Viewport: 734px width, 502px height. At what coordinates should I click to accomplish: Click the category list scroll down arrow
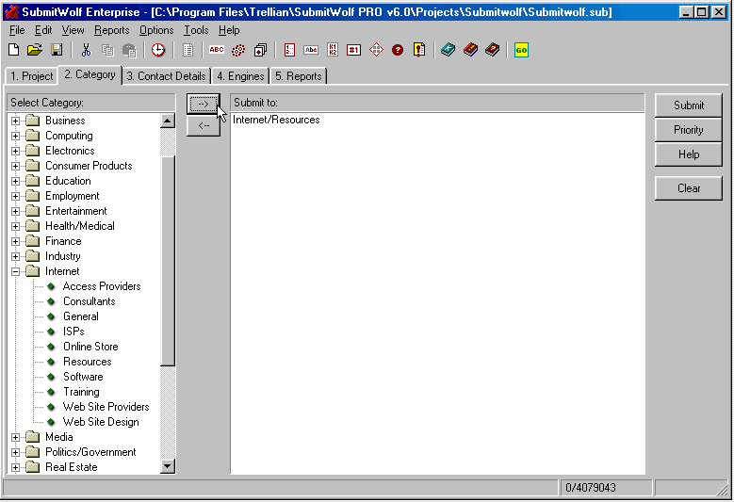(x=167, y=466)
